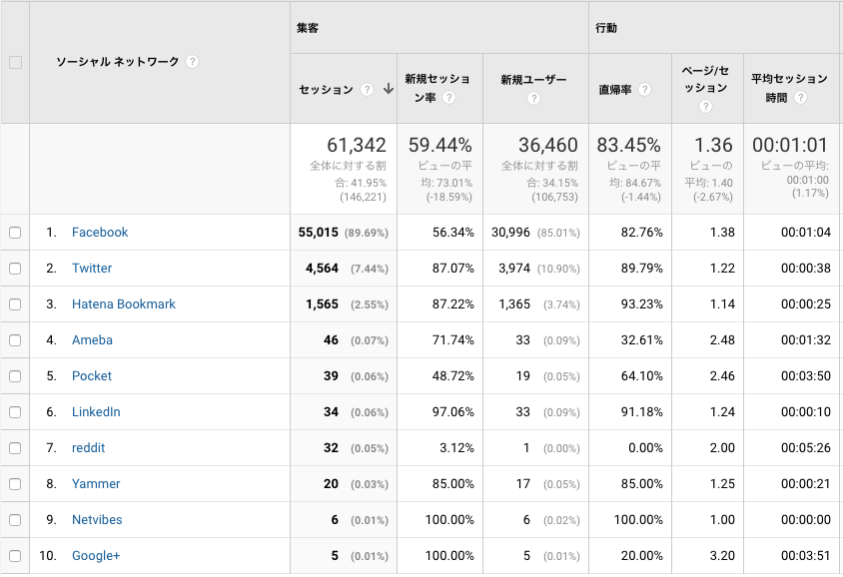843x577 pixels.
Task: Toggle the select-all checkbox in header
Action: point(16,62)
